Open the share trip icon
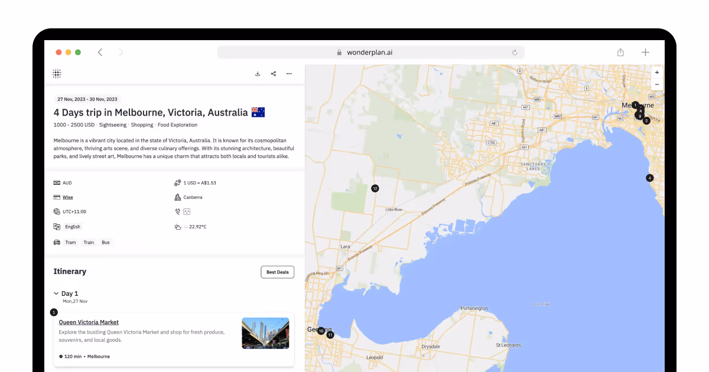This screenshot has width=709, height=372. tap(274, 74)
